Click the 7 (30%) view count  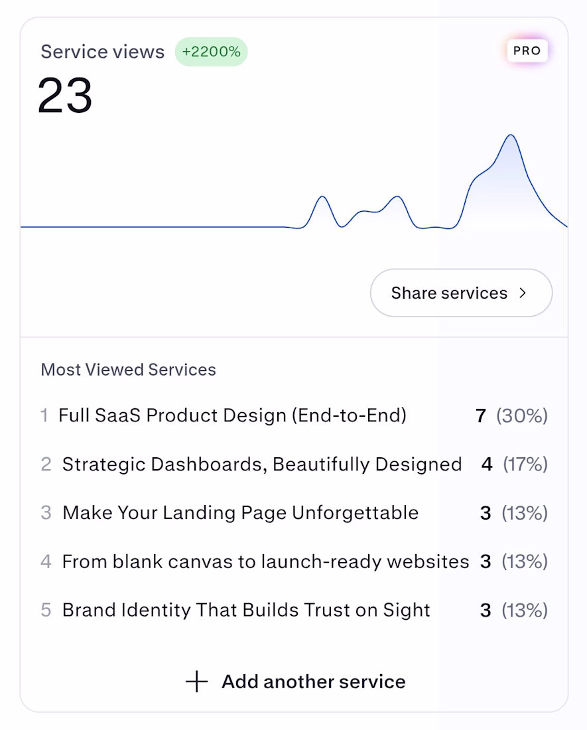[511, 415]
